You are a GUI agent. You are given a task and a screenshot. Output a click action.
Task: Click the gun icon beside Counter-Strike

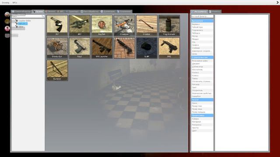coord(17,20)
